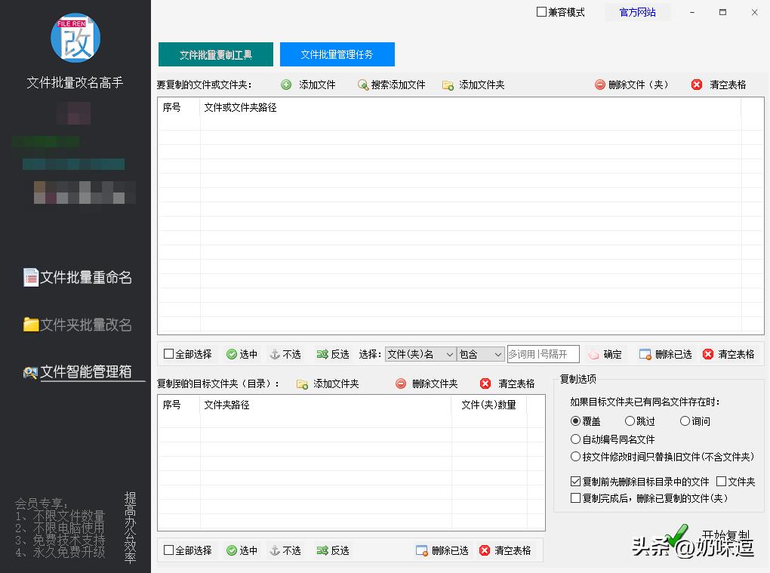Select 自动编号同名文件 option
770x573 pixels.
pyautogui.click(x=576, y=439)
